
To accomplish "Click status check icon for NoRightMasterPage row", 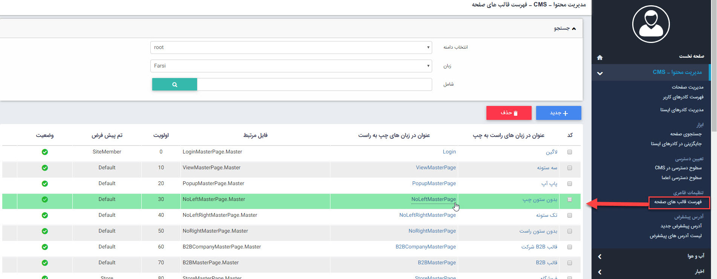I will click(x=45, y=231).
